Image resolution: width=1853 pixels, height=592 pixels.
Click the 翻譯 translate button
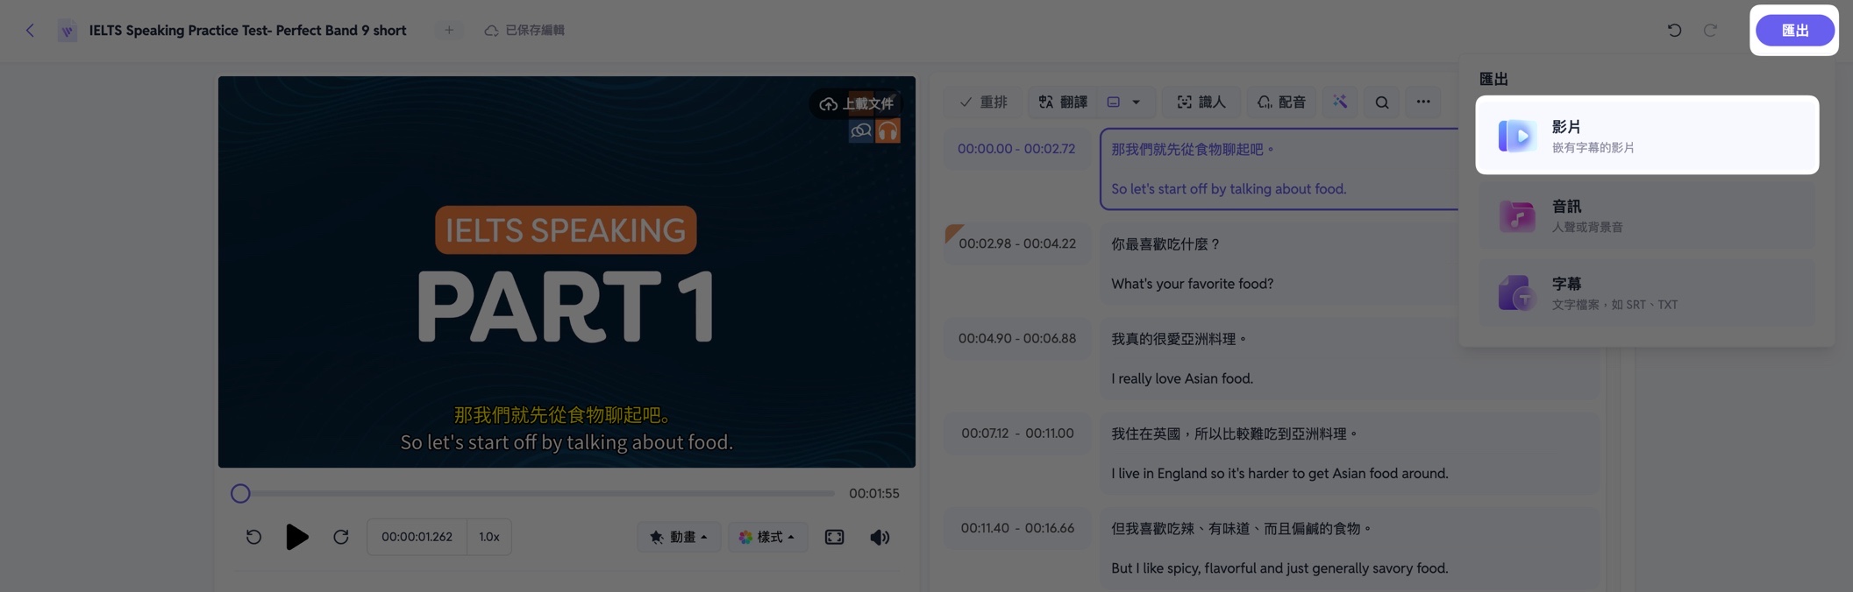tap(1063, 102)
